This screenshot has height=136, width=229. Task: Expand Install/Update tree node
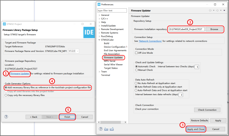[99, 26]
